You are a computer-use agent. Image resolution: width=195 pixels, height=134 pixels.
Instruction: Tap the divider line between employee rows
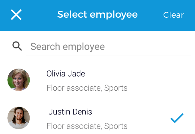[x=97, y=100]
